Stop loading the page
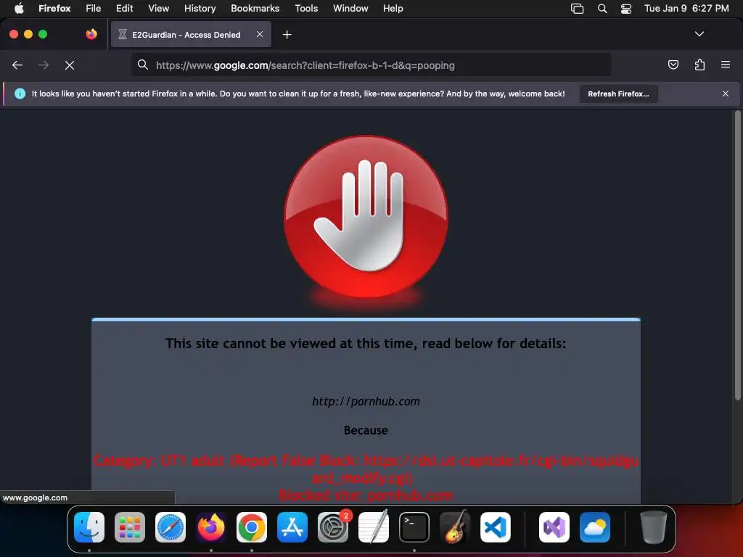The width and height of the screenshot is (743, 557). [70, 65]
